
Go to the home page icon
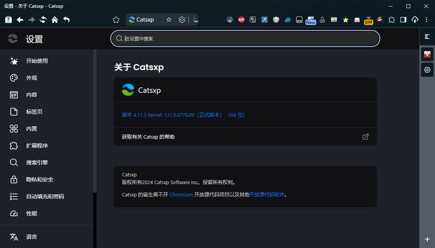tap(55, 20)
